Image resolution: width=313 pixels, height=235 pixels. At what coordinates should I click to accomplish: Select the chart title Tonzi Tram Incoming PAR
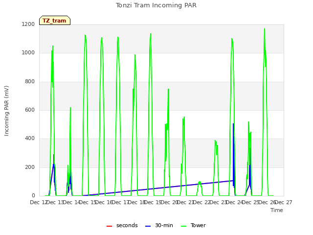156,5
